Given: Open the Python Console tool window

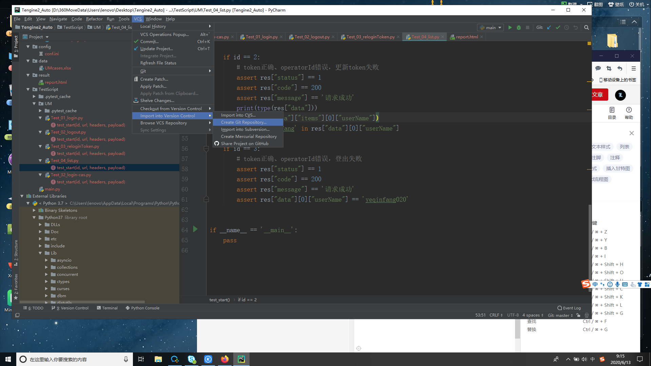Looking at the screenshot, I should [142, 308].
